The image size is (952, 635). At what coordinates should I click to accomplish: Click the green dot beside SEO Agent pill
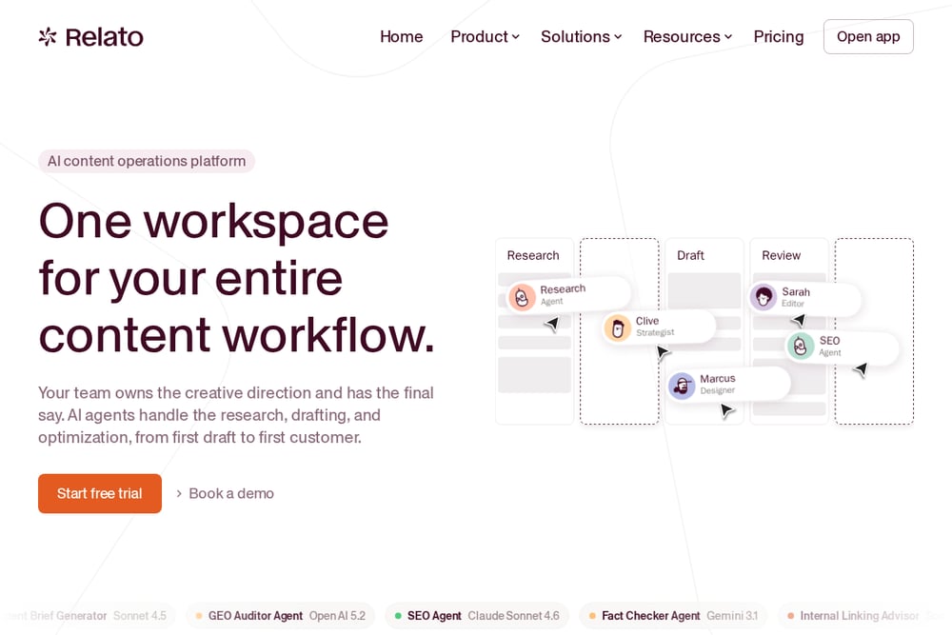[x=398, y=616]
